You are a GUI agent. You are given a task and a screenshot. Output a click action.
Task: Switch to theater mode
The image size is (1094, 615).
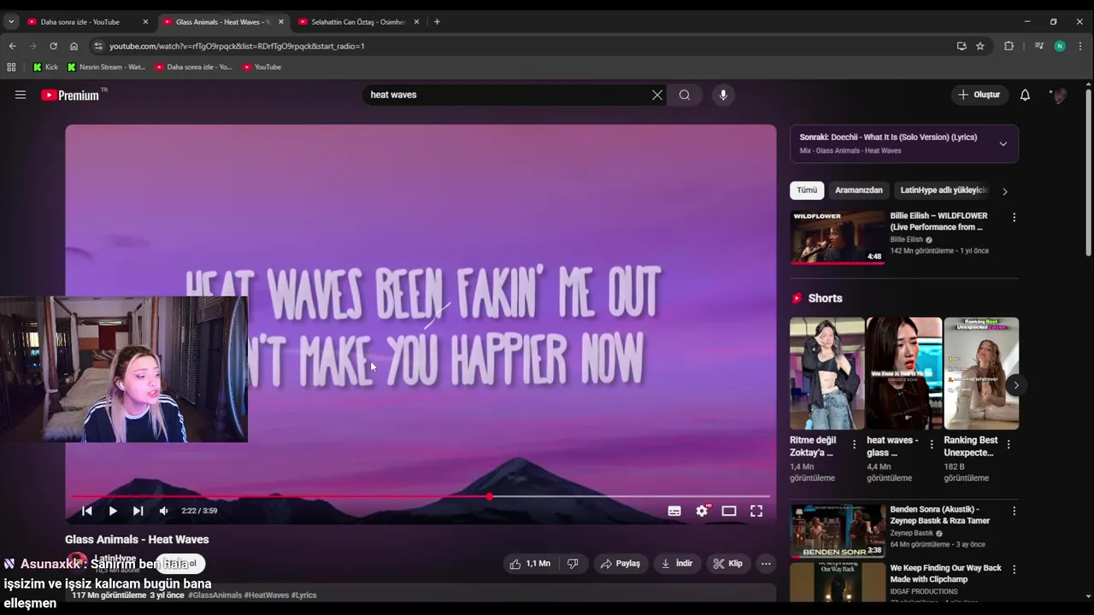pyautogui.click(x=729, y=511)
